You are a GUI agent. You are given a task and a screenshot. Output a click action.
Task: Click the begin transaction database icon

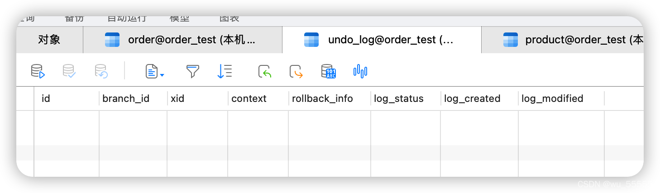38,71
